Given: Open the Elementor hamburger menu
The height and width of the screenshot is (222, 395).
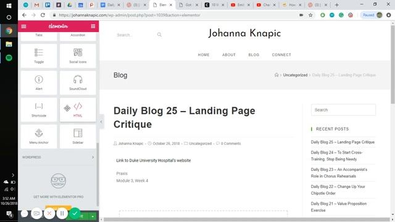Looking at the screenshot, I should [x=23, y=26].
